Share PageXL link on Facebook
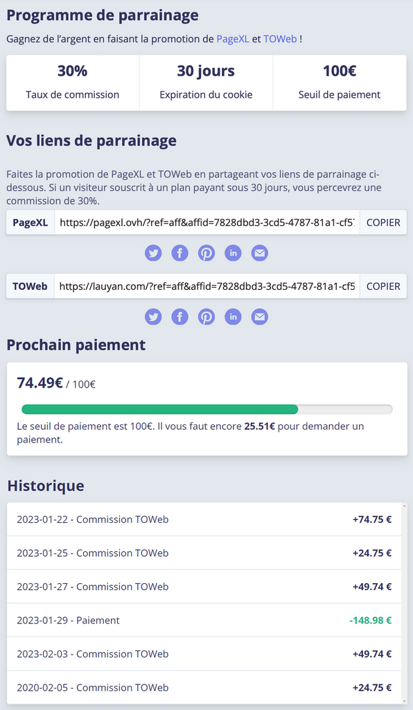 179,253
